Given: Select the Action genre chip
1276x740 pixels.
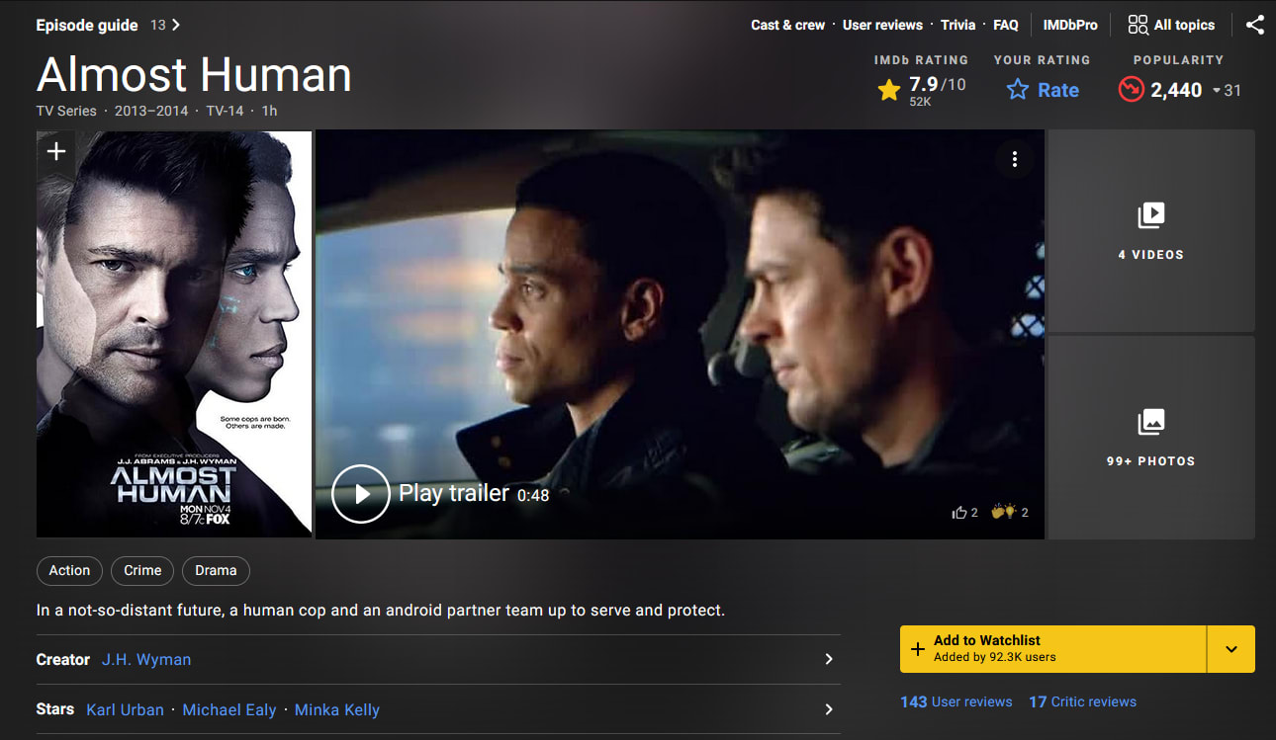Looking at the screenshot, I should pos(69,570).
